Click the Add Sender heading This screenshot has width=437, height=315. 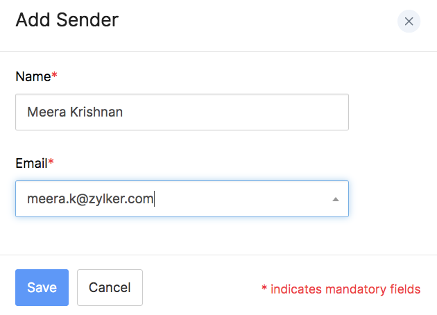(67, 20)
